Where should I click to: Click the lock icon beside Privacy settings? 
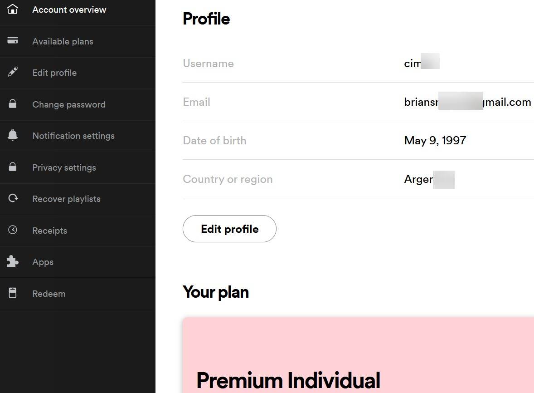tap(13, 167)
